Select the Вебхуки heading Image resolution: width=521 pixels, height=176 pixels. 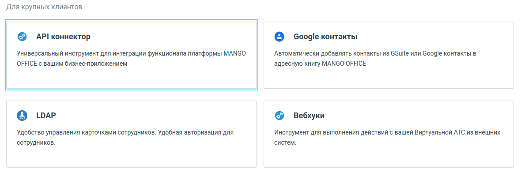tap(309, 116)
